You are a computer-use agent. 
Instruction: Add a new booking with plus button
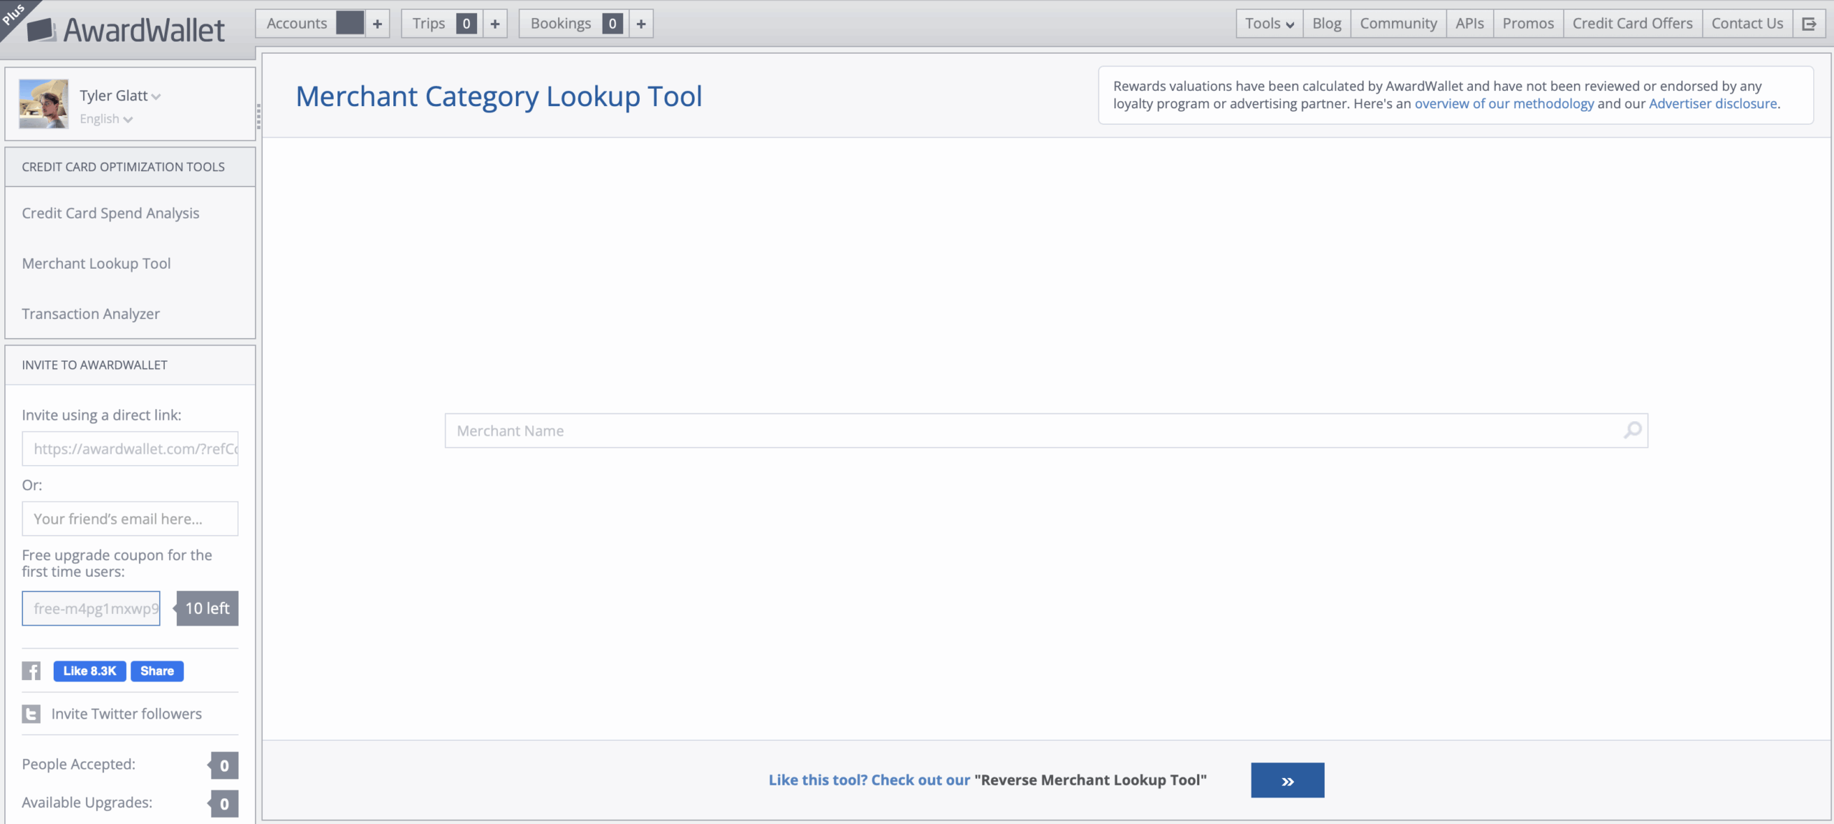tap(641, 24)
